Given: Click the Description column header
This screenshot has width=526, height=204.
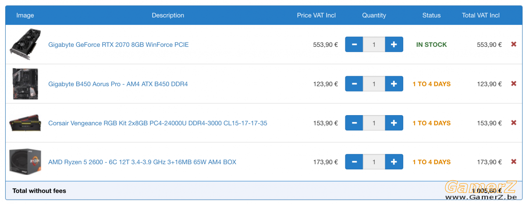Looking at the screenshot, I should (168, 15).
